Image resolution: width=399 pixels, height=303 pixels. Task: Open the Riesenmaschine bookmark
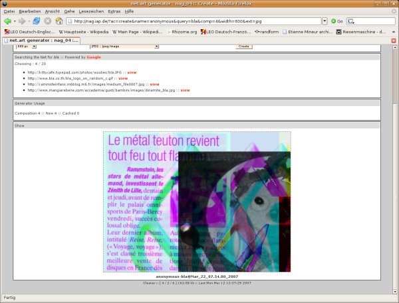361,32
